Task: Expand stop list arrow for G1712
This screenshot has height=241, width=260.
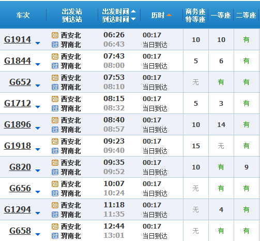Action: tap(38, 107)
